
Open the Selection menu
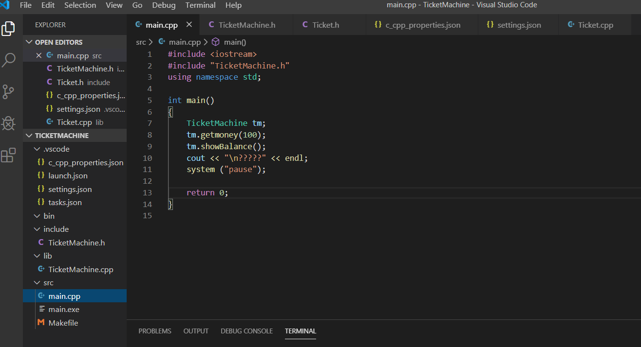click(80, 5)
